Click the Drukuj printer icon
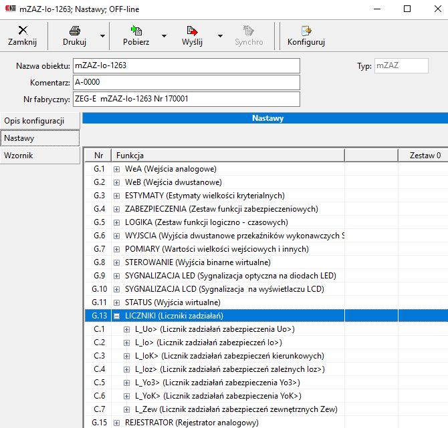Image resolution: width=448 pixels, height=428 pixels. [75, 31]
